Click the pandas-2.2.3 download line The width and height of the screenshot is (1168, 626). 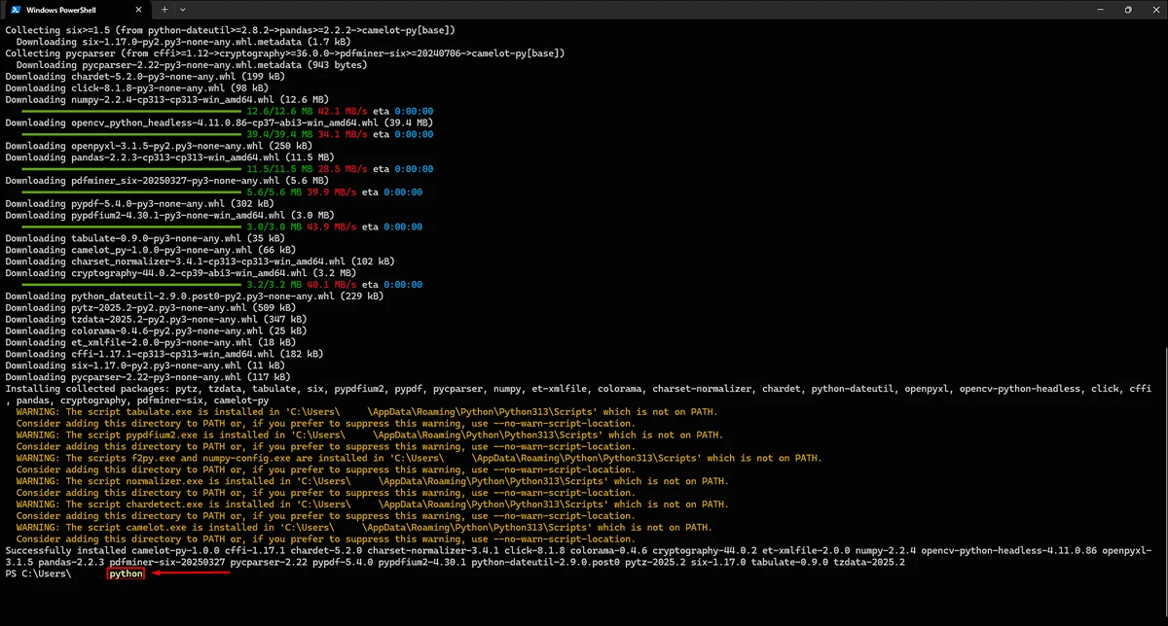tap(169, 157)
